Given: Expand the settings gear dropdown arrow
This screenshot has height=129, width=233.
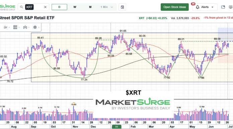Looking at the screenshot, I should (39, 27).
